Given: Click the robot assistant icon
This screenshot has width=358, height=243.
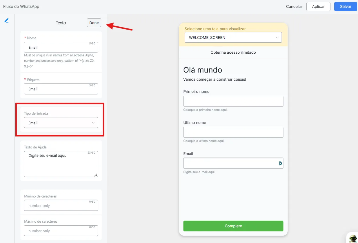Looking at the screenshot, I should click(x=353, y=238).
